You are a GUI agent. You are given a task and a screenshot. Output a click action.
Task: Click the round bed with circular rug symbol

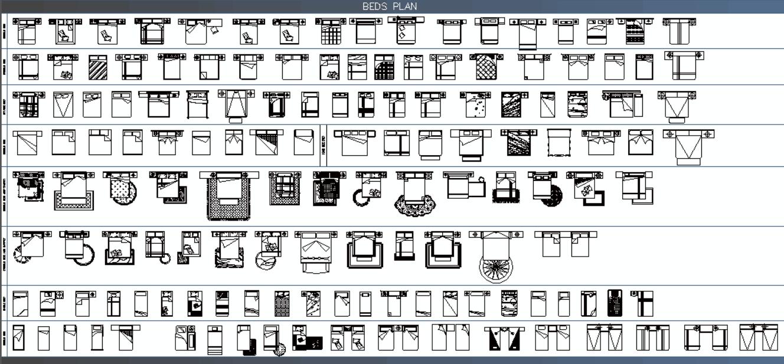click(x=122, y=190)
